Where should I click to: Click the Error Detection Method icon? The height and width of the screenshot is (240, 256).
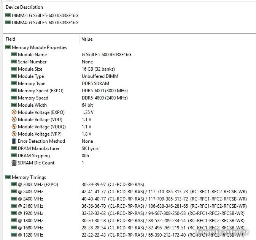pyautogui.click(x=14, y=141)
